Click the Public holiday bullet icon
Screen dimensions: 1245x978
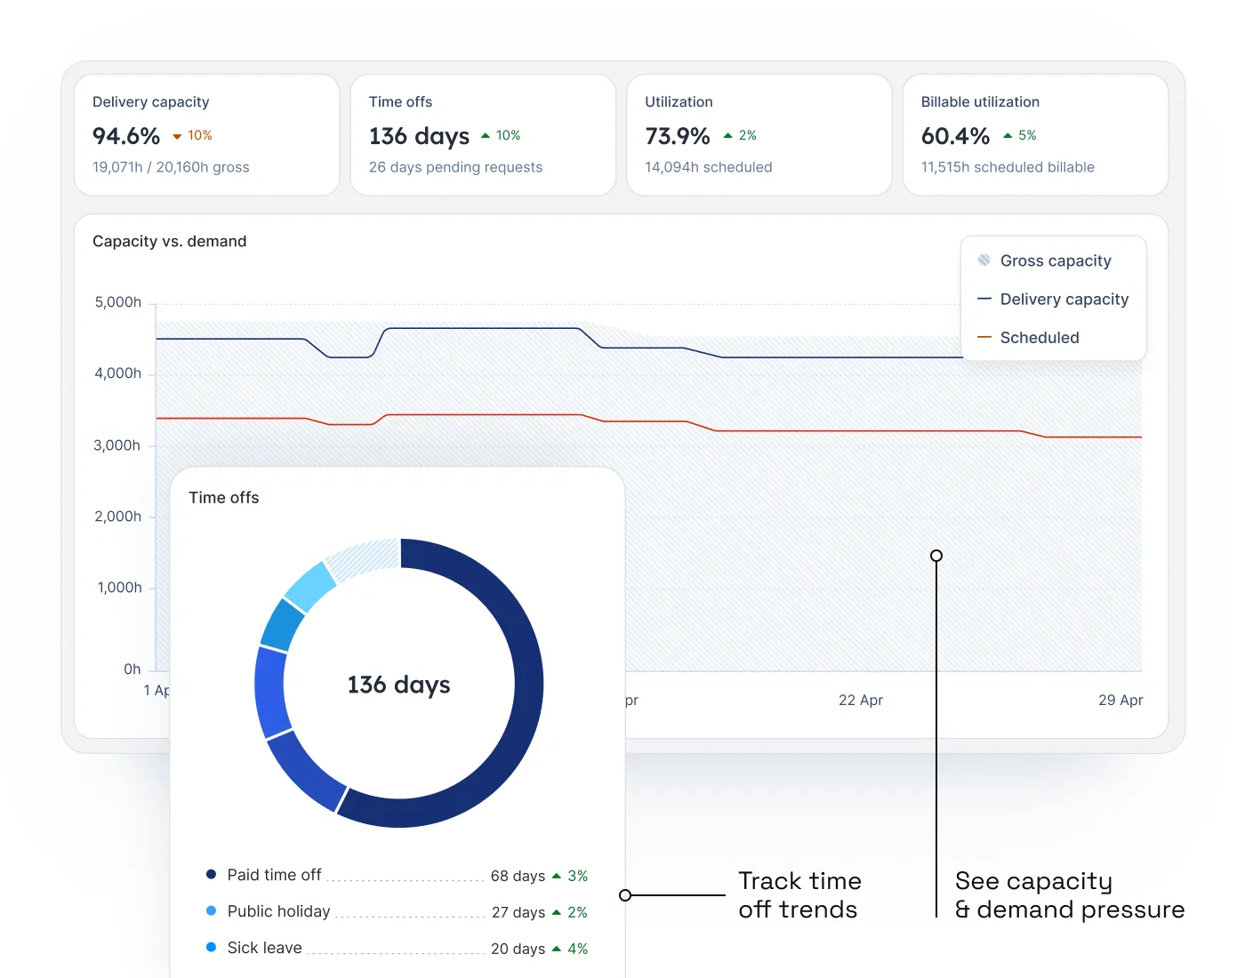pyautogui.click(x=211, y=910)
